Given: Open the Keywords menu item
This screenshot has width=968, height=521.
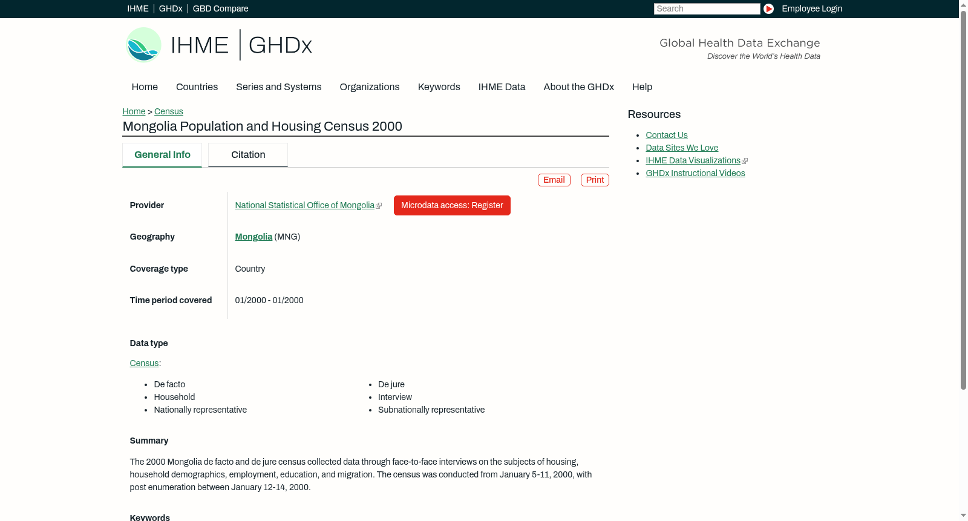Looking at the screenshot, I should coord(439,87).
